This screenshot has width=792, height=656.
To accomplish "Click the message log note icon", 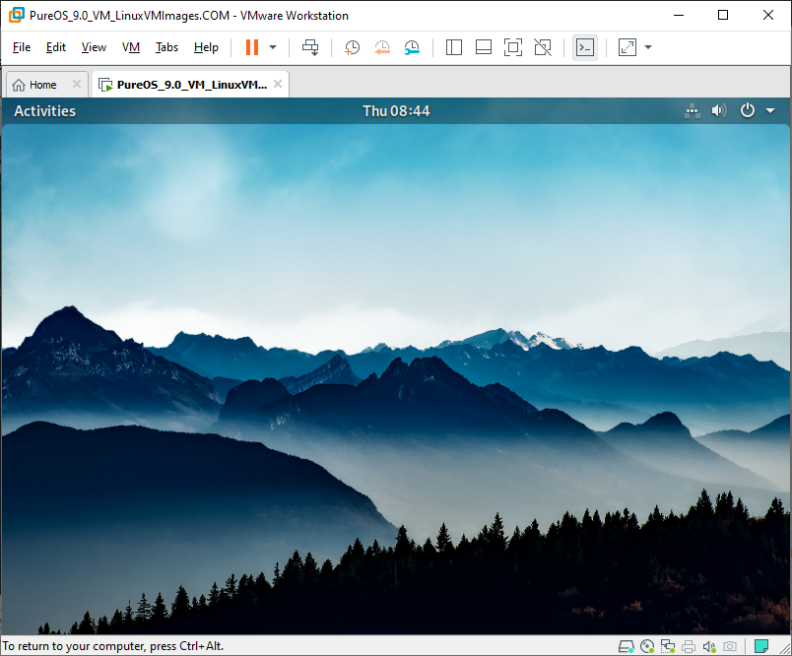I will pos(761,646).
